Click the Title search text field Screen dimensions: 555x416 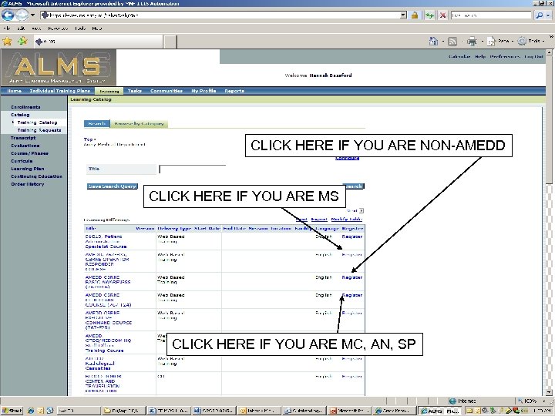192,169
